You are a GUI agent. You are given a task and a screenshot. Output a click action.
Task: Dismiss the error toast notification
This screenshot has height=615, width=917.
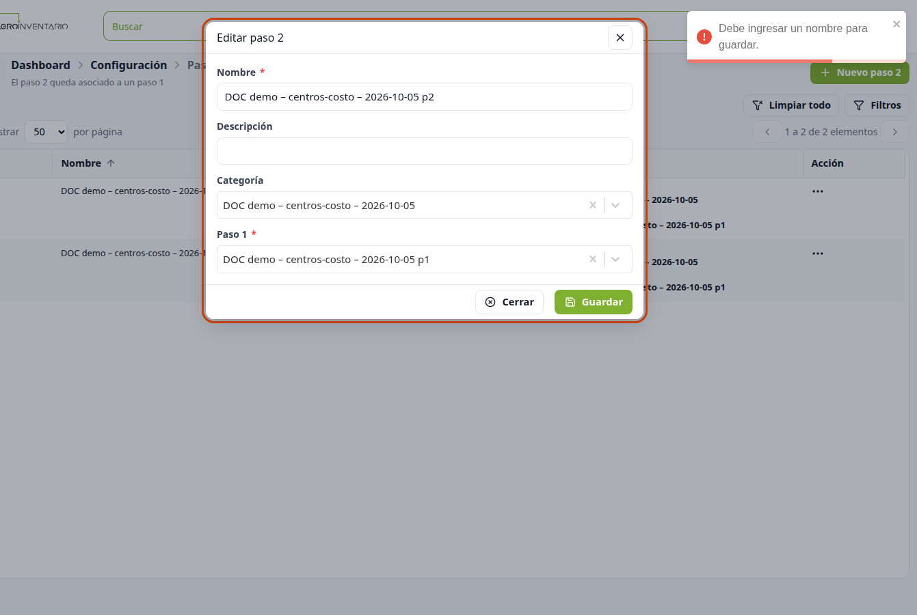(x=896, y=25)
